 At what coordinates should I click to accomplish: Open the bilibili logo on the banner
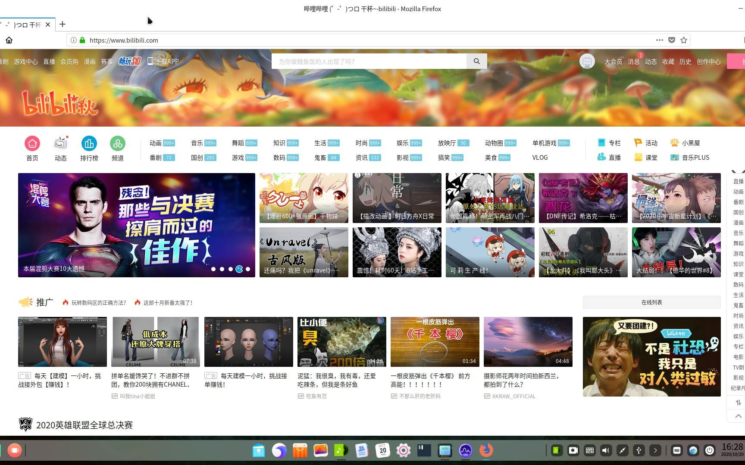point(60,103)
